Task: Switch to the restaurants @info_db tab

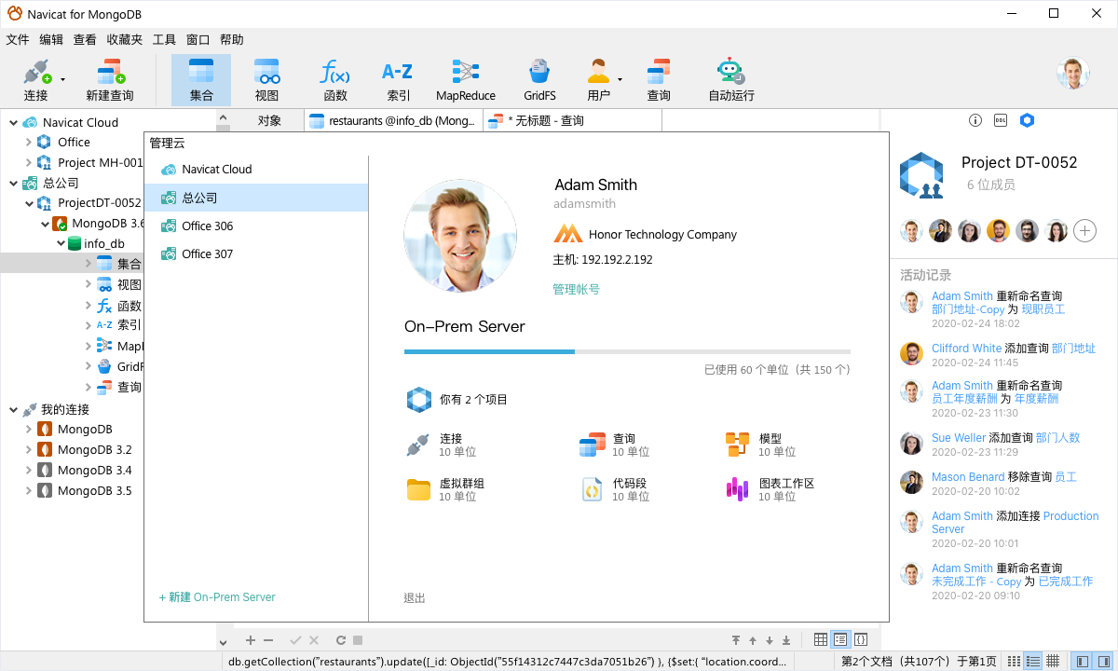Action: pyautogui.click(x=393, y=121)
